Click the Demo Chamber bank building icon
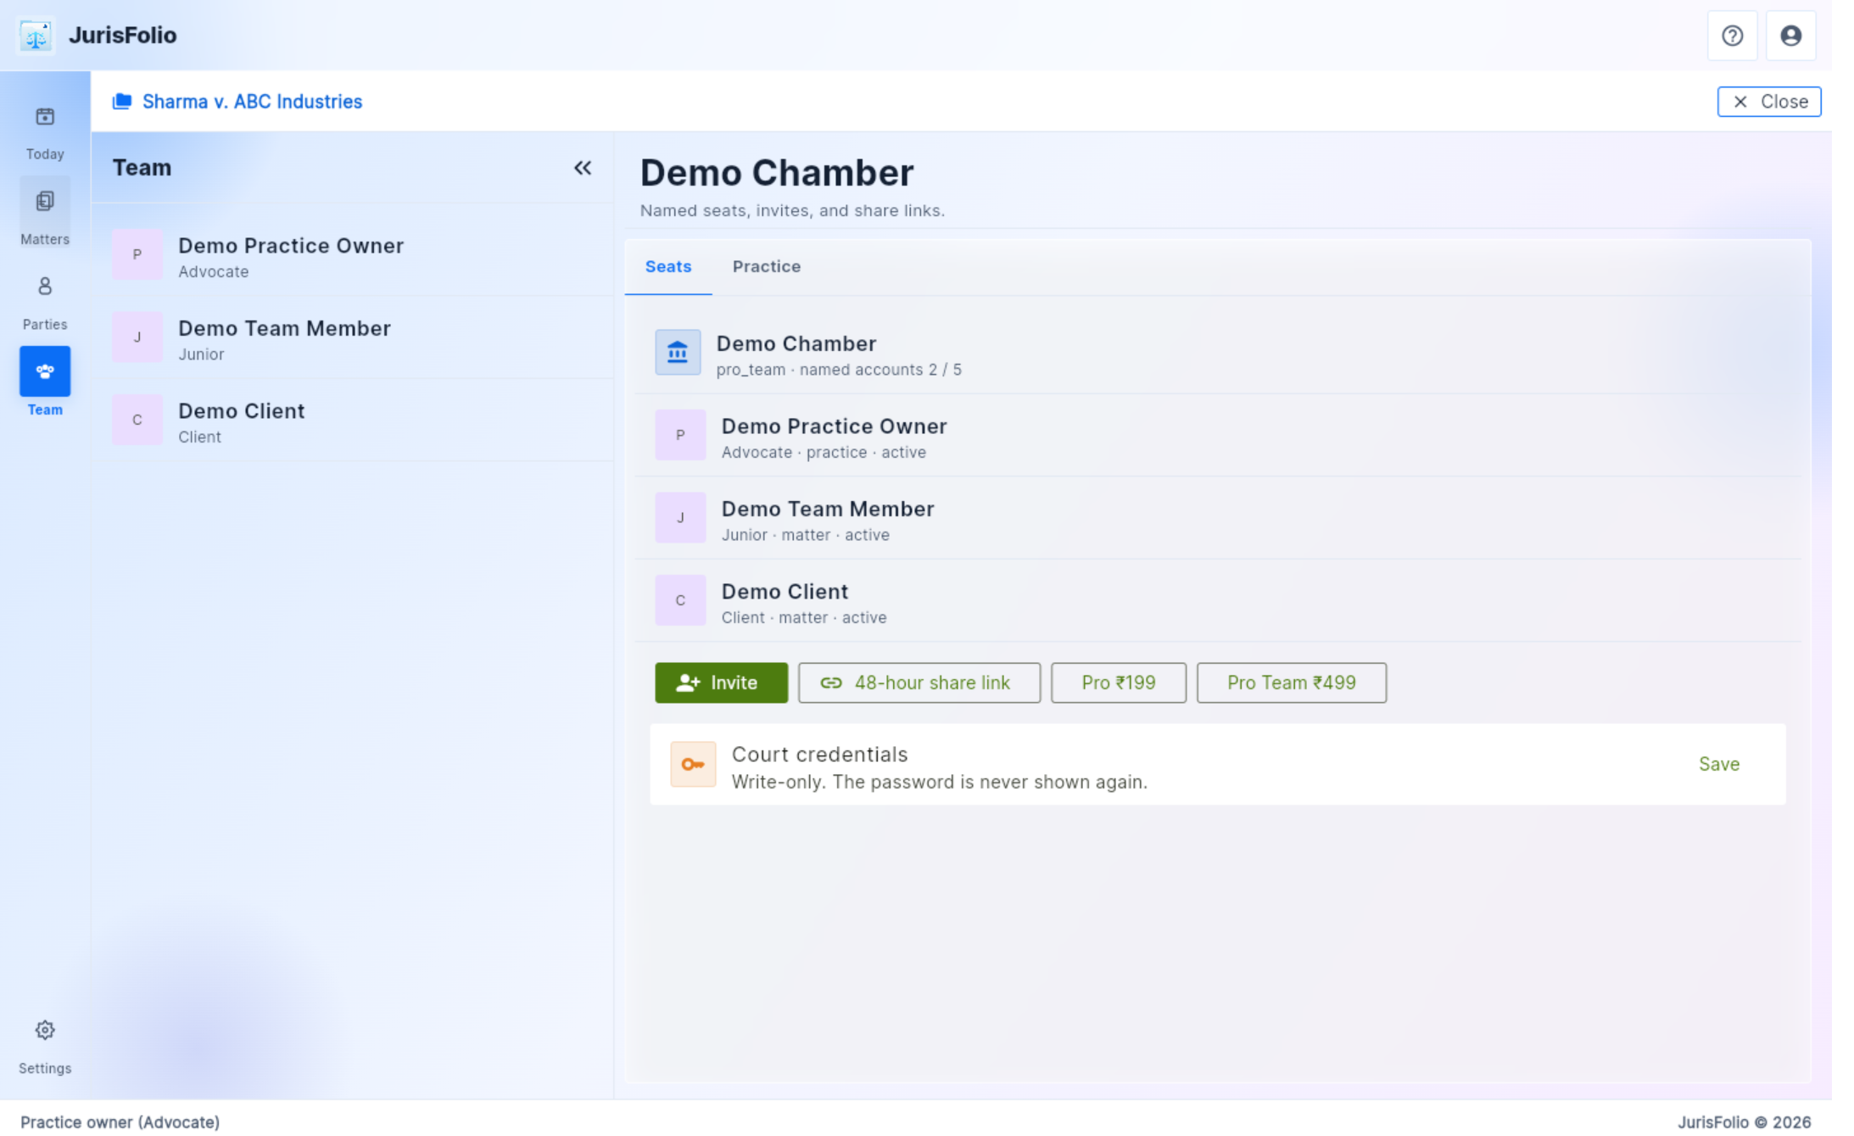 [x=678, y=352]
